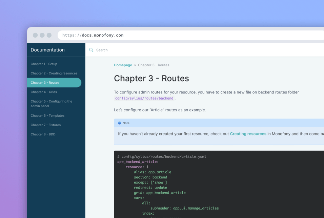Go to Chapter 8 - BDD

point(43,134)
